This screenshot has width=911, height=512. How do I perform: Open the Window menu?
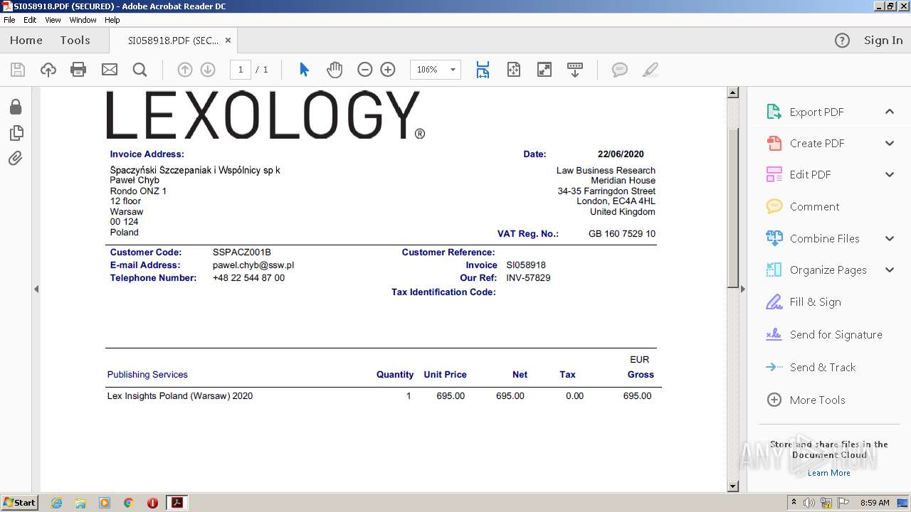coord(83,20)
